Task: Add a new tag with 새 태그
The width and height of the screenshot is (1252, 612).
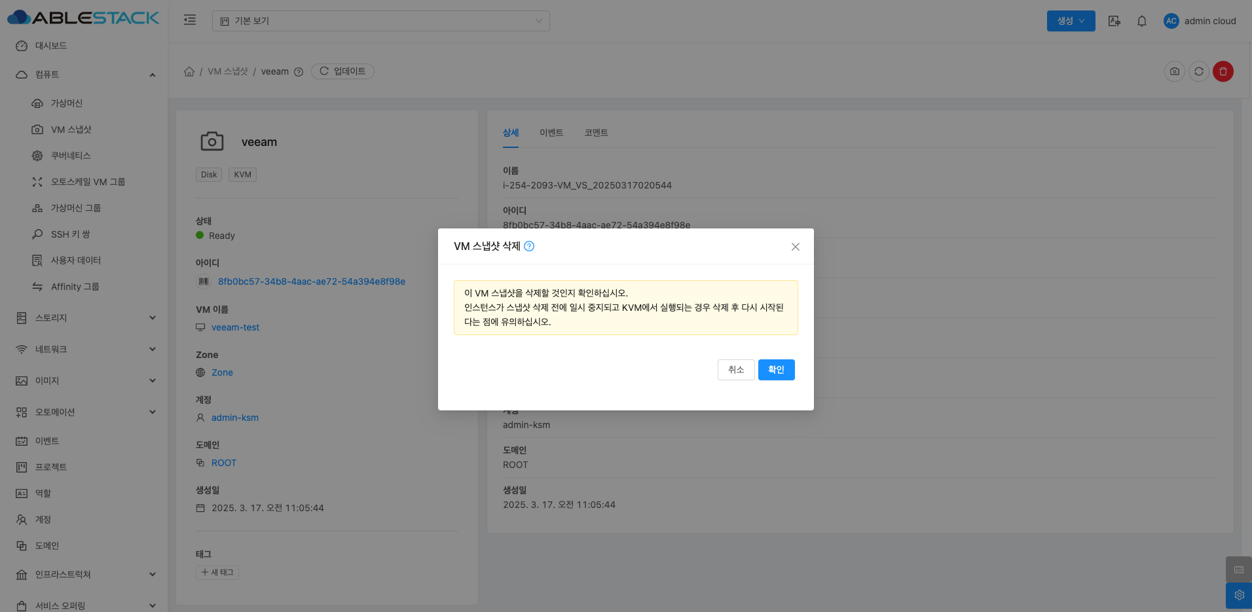Action: [217, 573]
